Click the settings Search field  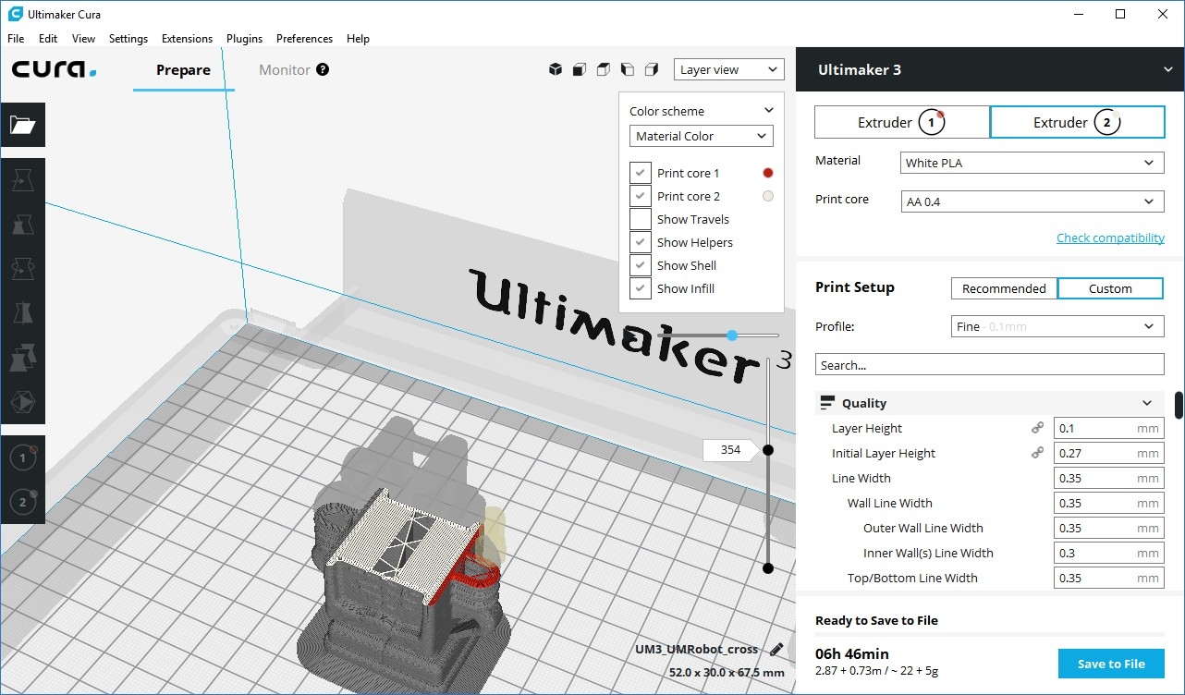pos(989,364)
